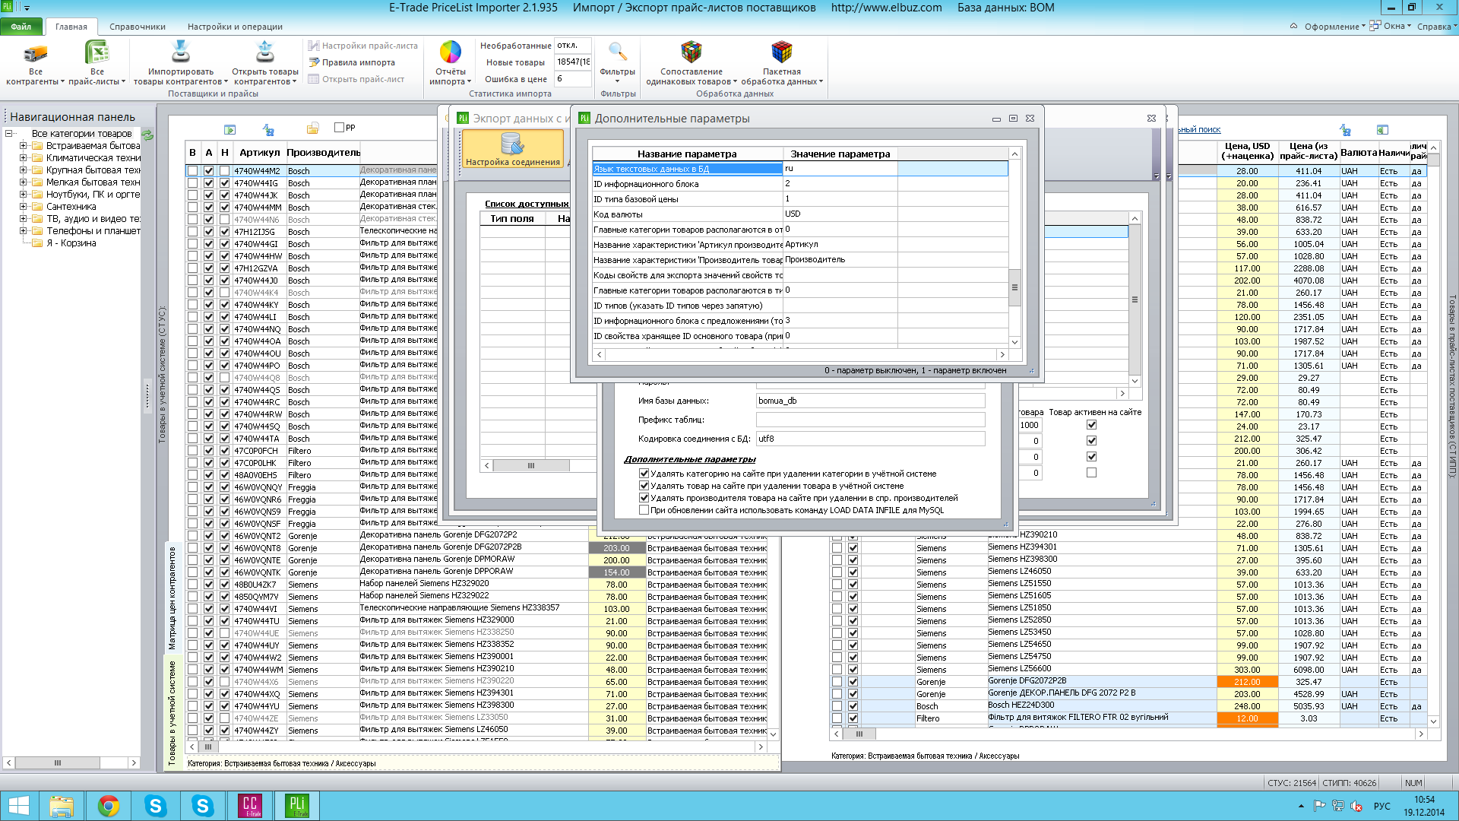
Task: Click the Импортировать товары контрагентов icon
Action: coord(180,52)
